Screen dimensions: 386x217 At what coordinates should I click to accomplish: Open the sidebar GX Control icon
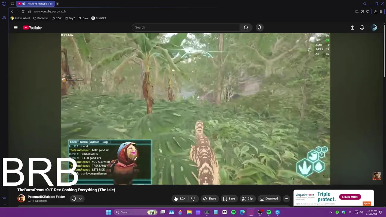tap(4, 198)
